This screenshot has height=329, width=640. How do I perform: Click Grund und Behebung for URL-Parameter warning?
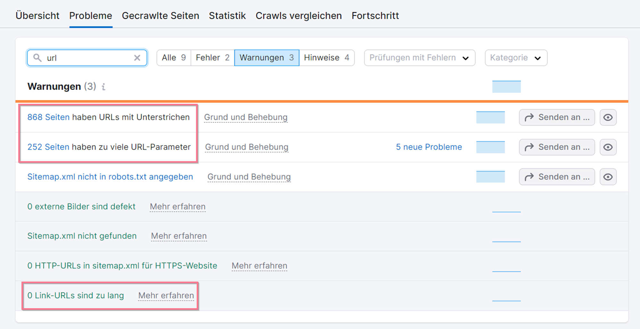[246, 147]
